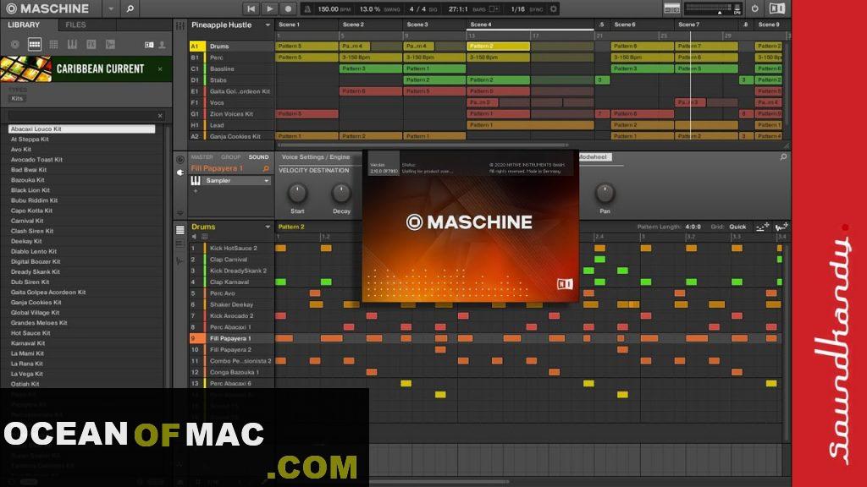Open the MASCHINE main menu dropdown arrow
The image size is (867, 487).
(x=111, y=8)
